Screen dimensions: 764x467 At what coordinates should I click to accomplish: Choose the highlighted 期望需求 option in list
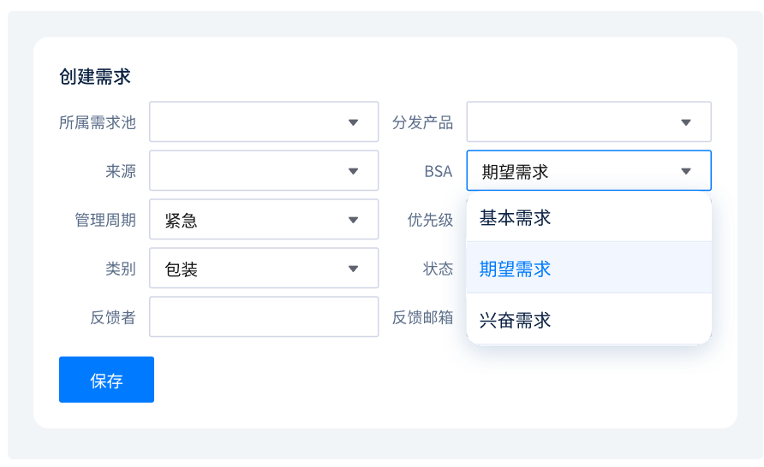515,269
